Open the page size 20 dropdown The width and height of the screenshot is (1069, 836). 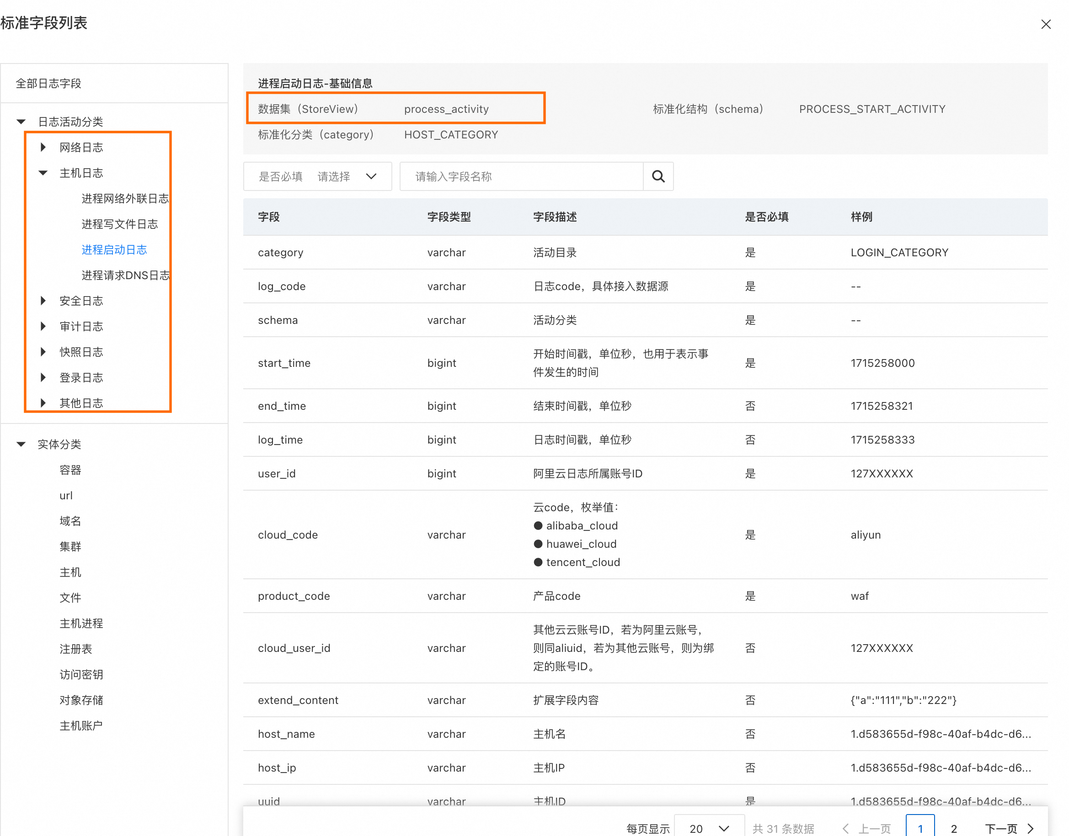[x=708, y=828]
